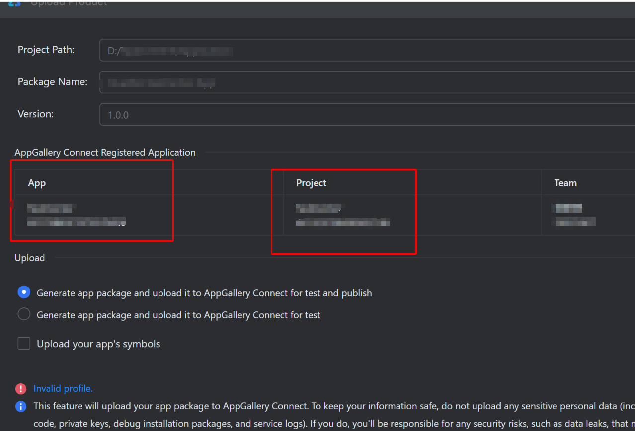
Task: Select the upload option ending in 'for test'
Action: tap(24, 315)
